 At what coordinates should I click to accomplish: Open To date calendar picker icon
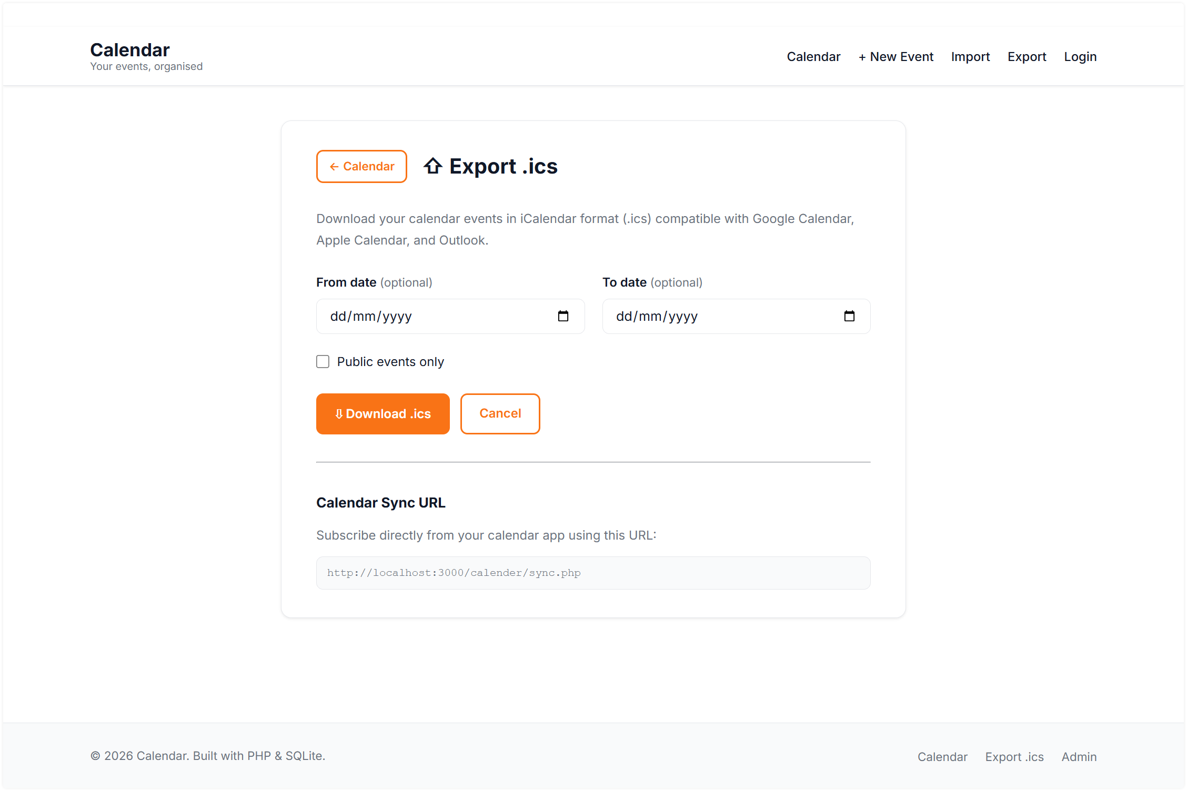(849, 316)
